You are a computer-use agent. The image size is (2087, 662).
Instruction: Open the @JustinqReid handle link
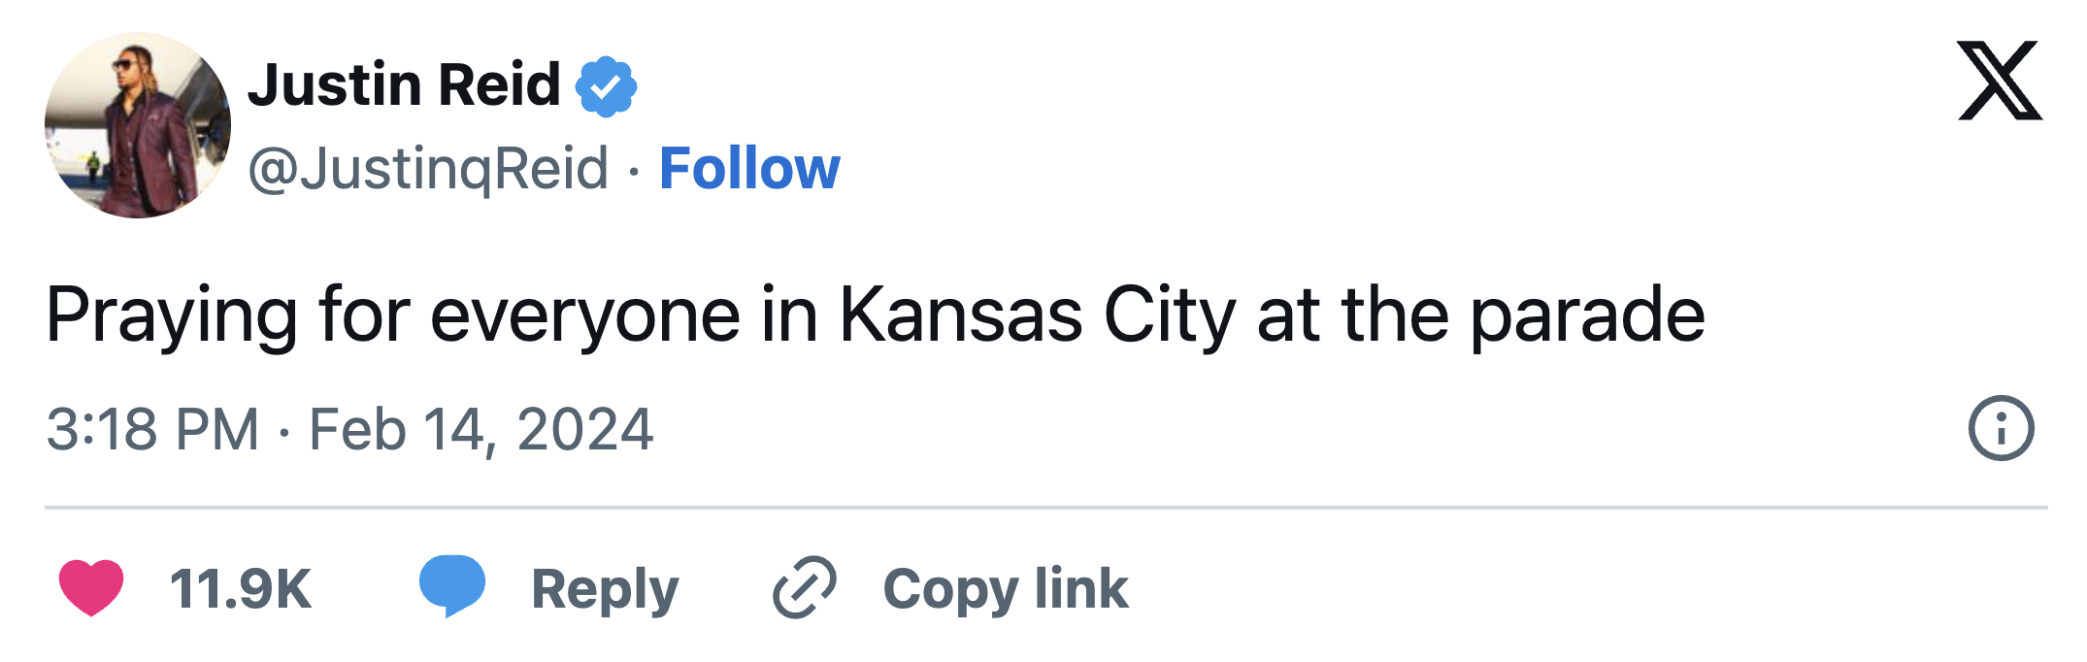tap(428, 169)
